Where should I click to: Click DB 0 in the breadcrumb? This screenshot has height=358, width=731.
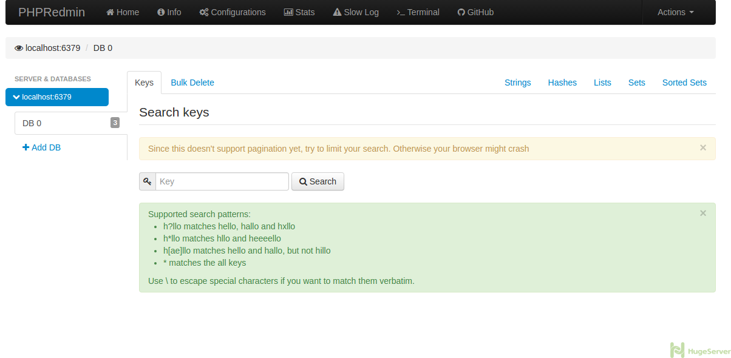(103, 48)
